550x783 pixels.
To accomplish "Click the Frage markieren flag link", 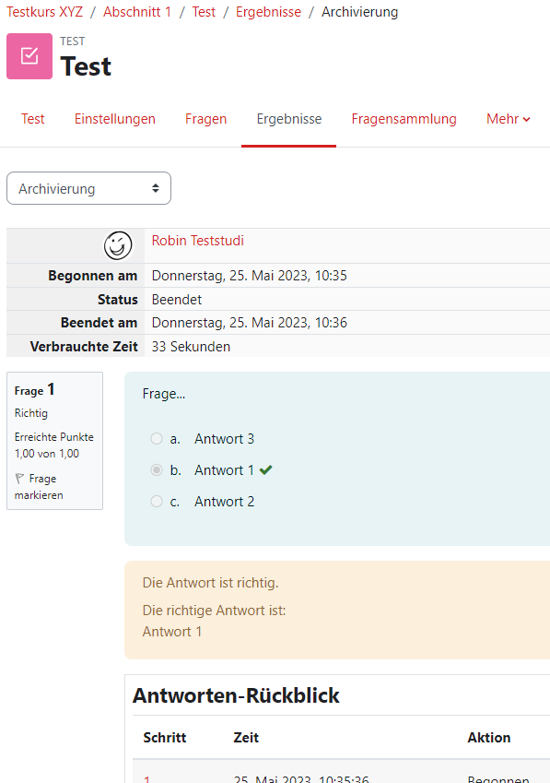I will pos(39,486).
